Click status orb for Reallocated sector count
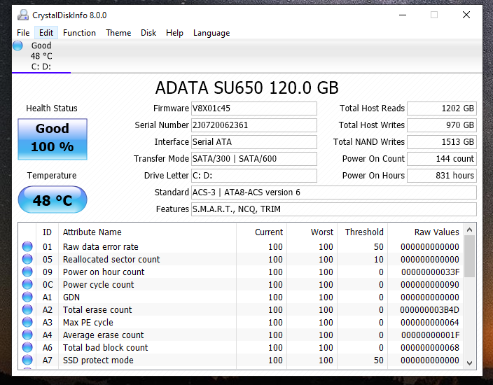 pos(27,259)
